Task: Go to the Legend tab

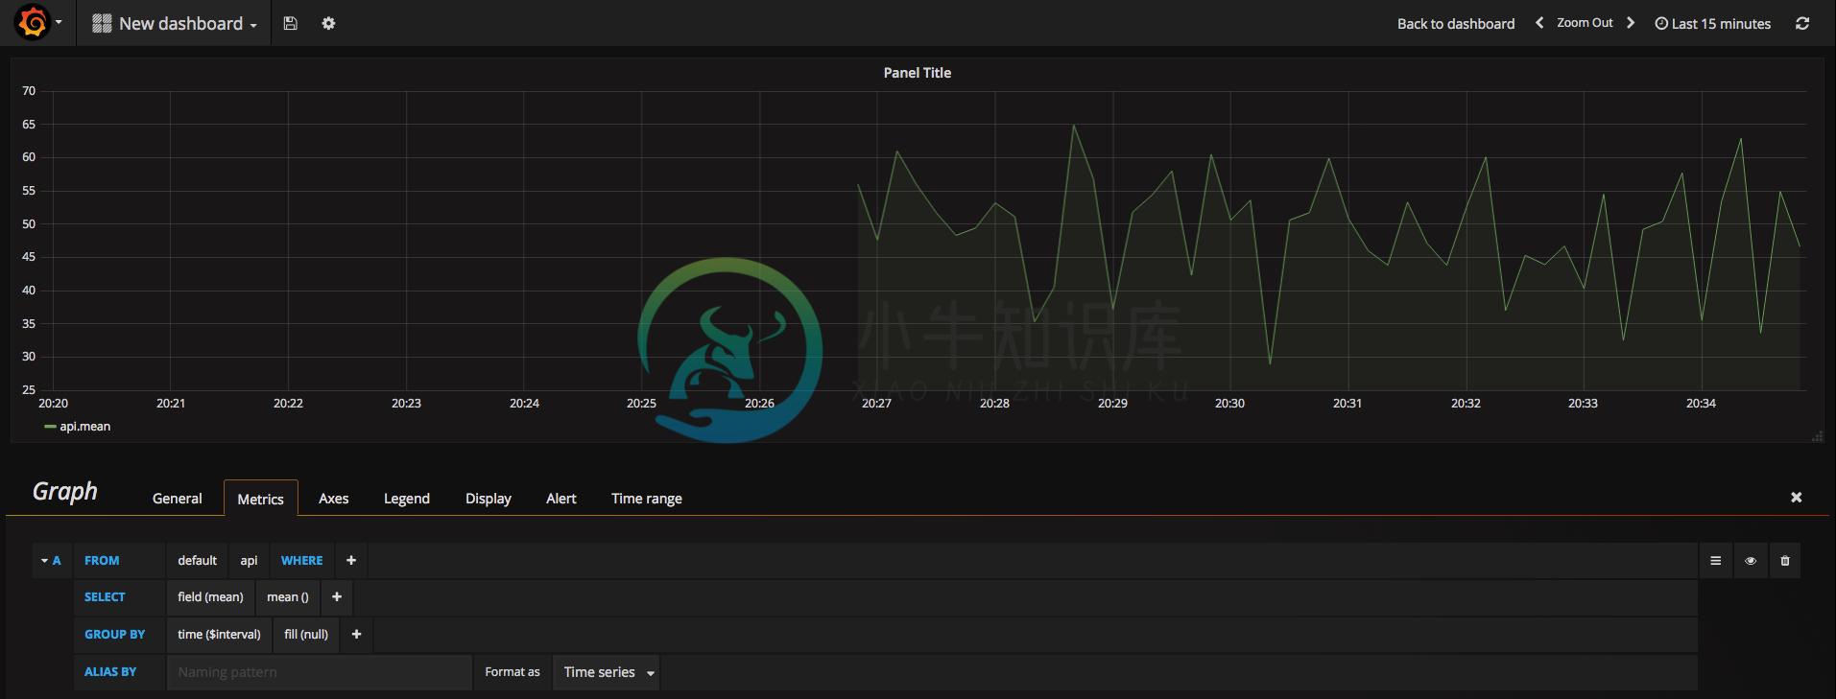Action: [406, 499]
